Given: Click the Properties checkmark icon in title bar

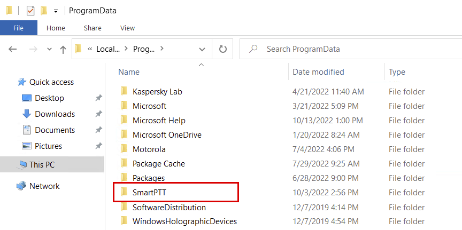Looking at the screenshot, I should (x=30, y=11).
